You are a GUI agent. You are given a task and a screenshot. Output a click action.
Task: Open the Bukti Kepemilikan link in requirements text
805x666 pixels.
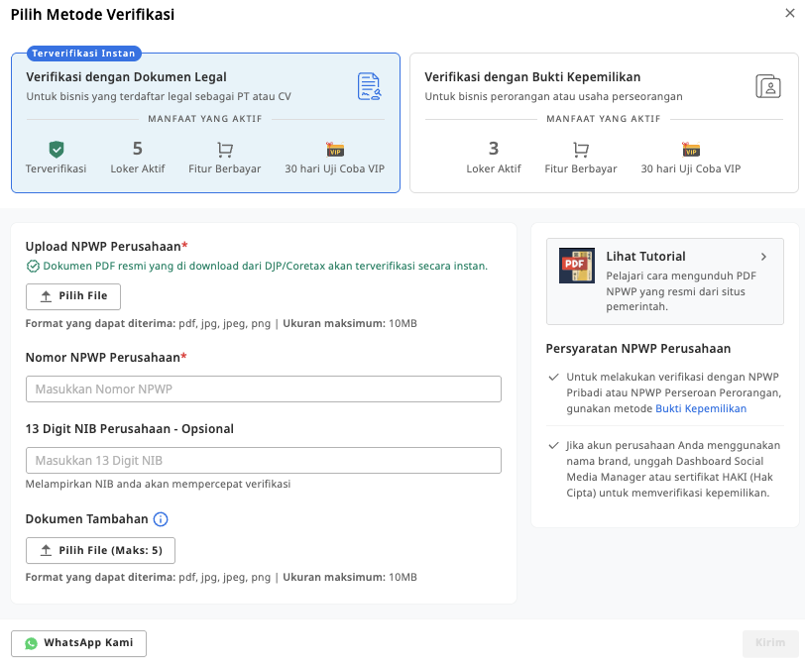point(701,407)
